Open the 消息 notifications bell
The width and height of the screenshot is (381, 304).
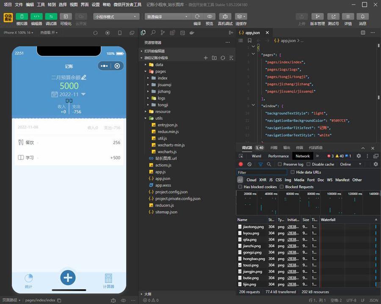click(x=362, y=16)
